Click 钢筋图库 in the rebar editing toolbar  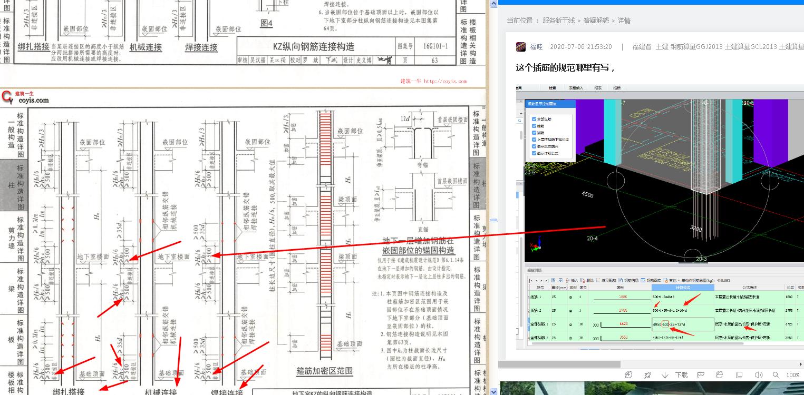click(652, 281)
